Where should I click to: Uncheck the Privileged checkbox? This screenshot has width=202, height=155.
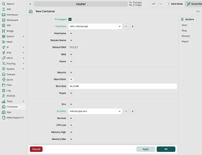pos(70,19)
